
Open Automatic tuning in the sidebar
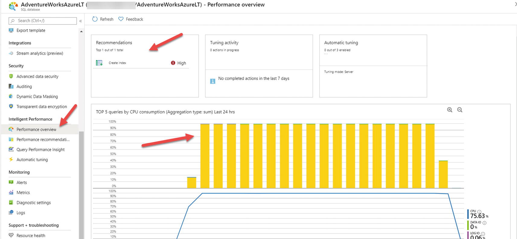tap(32, 160)
